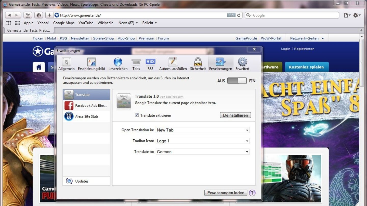The width and height of the screenshot is (367, 206).
Task: Open Lesezeichen preferences pane
Action: pos(118,64)
